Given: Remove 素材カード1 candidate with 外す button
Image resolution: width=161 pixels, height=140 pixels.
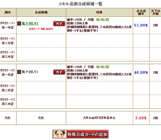Looking at the screenshot, I should [x=59, y=24].
